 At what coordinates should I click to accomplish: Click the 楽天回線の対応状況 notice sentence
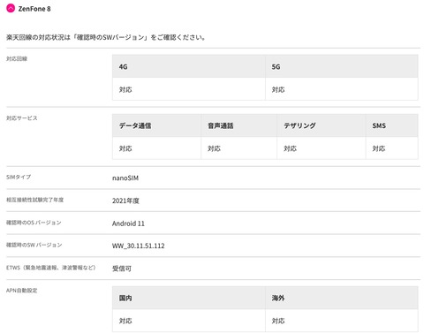(x=106, y=37)
